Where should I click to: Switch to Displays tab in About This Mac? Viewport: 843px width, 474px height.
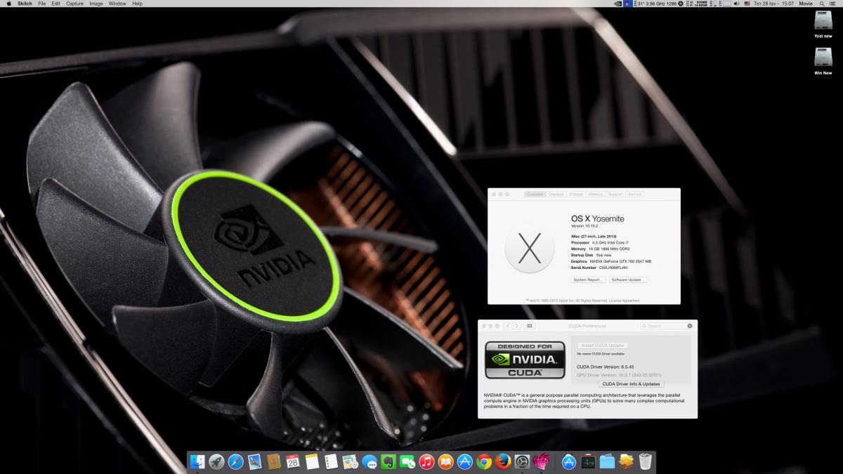pos(556,194)
